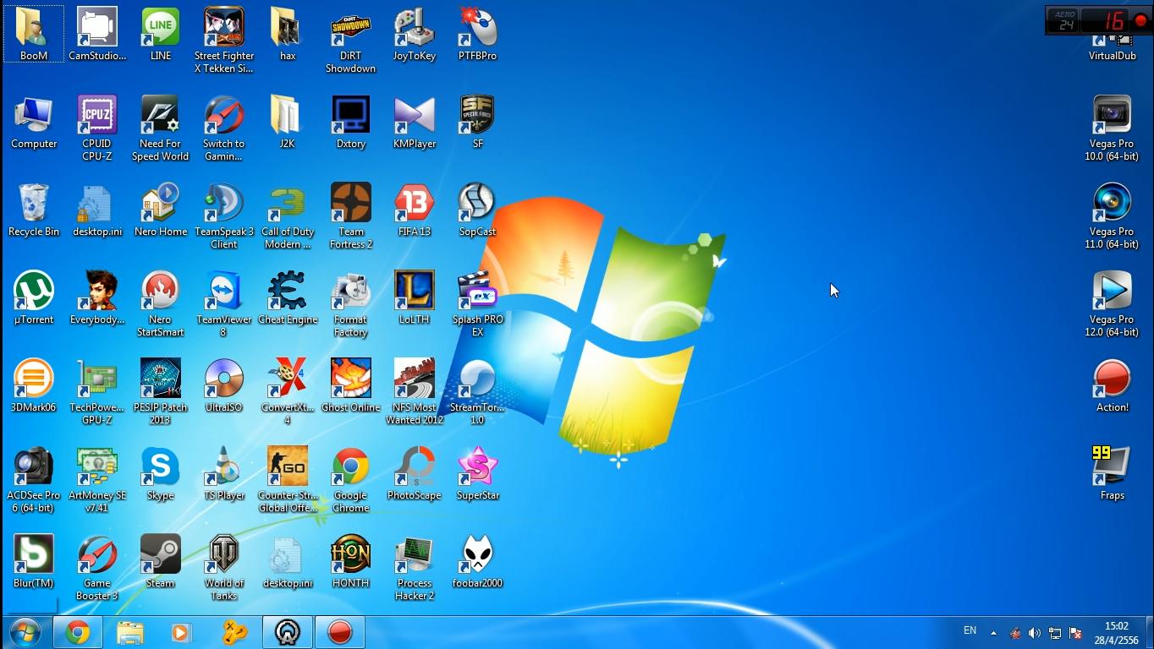Select the PhotoScape desktop shortcut
The image size is (1154, 649).
[415, 473]
